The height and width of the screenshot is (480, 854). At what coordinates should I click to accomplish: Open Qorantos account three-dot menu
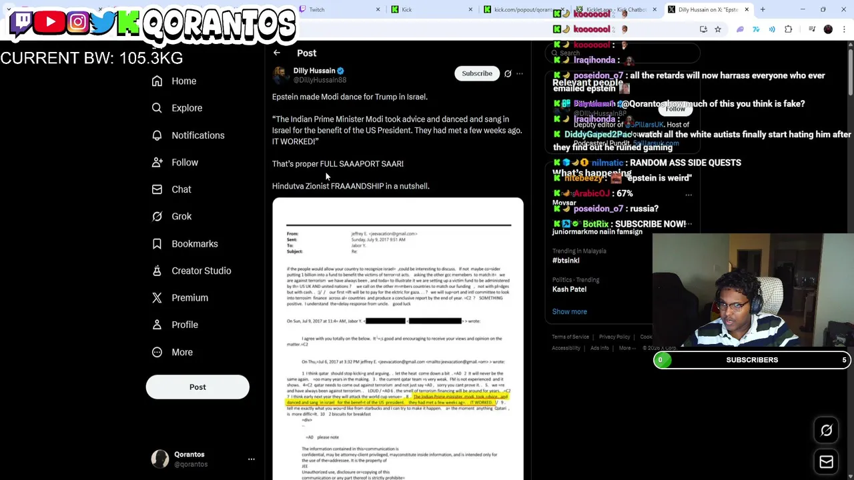[x=252, y=459]
